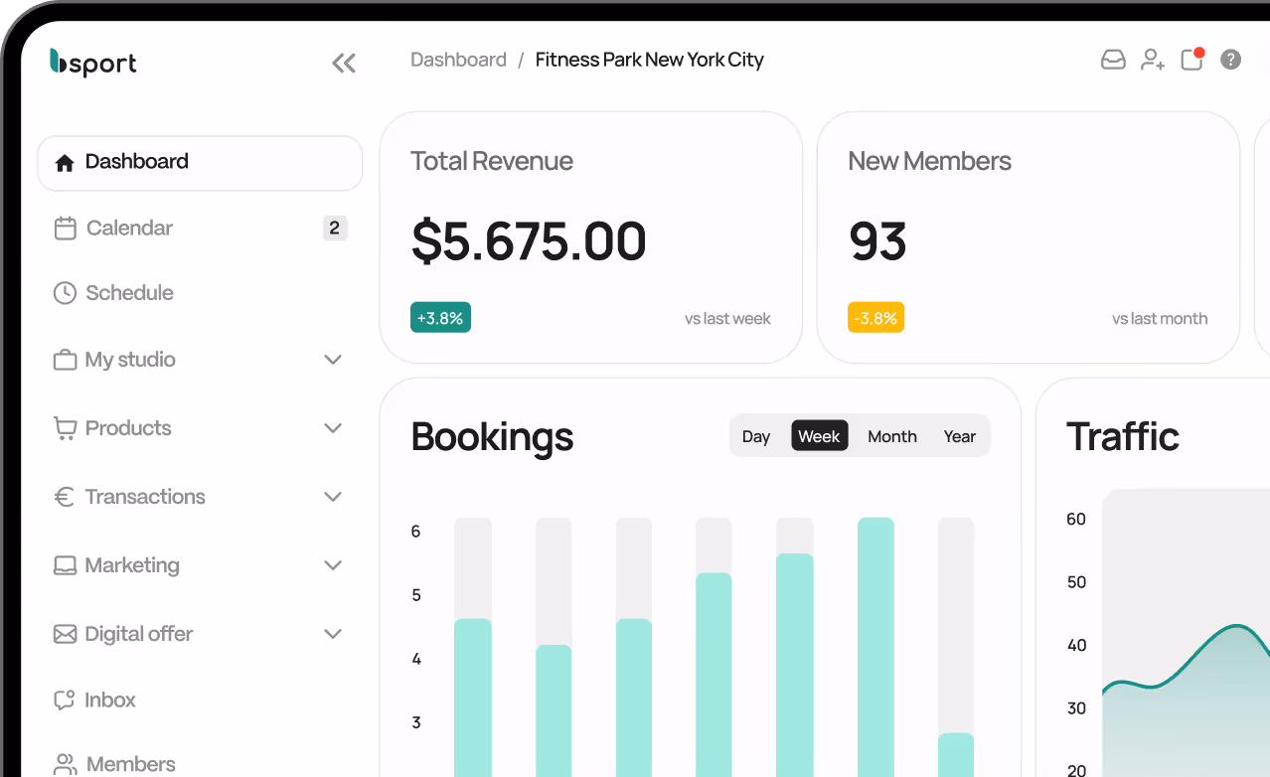Open the Digital offer dropdown
Viewport: 1270px width, 777px height.
tap(333, 633)
